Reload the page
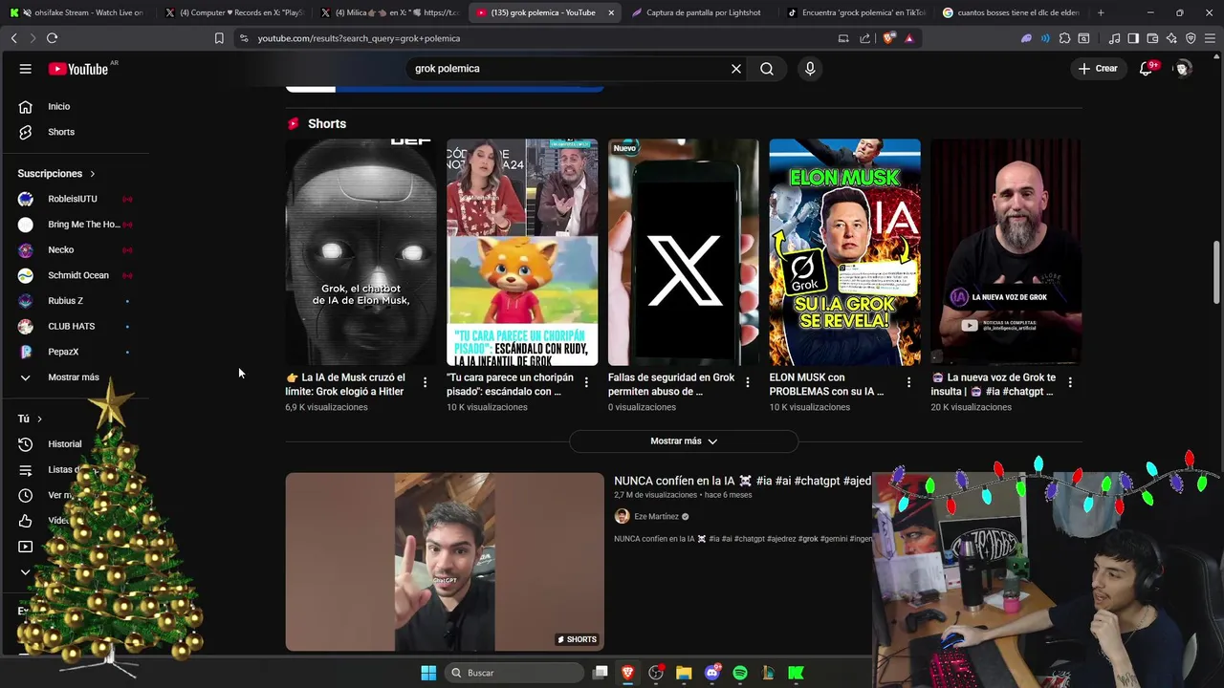1224x688 pixels. 52,38
